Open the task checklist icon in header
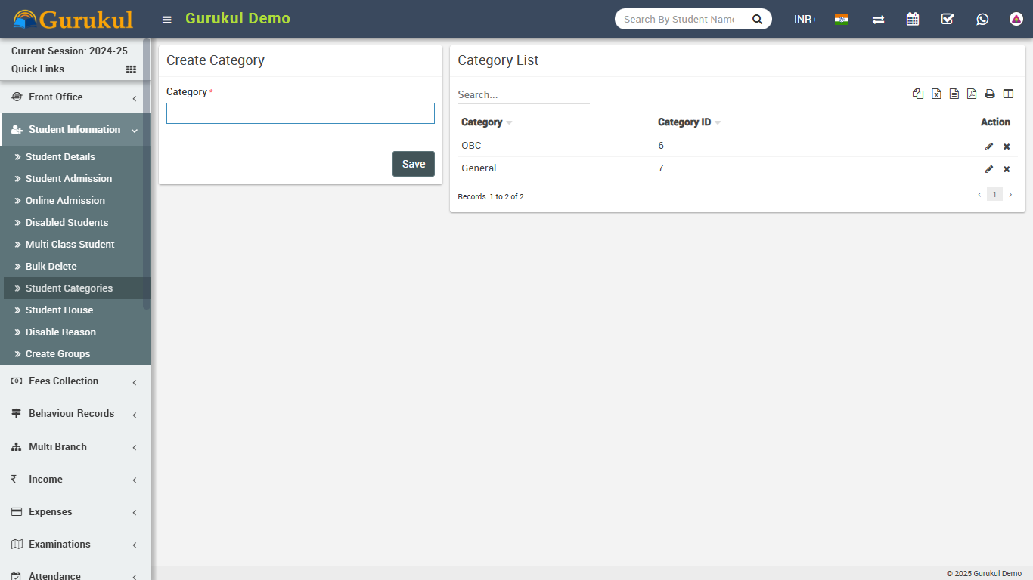The height and width of the screenshot is (580, 1033). click(x=948, y=19)
